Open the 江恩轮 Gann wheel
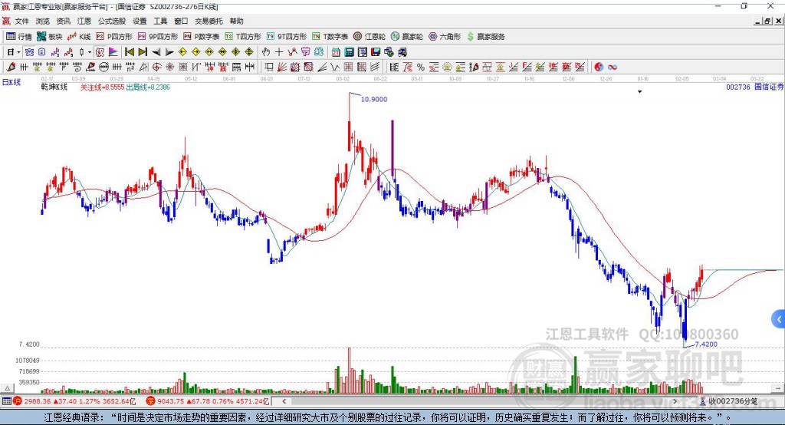 click(x=370, y=37)
